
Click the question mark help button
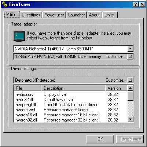(136, 4)
